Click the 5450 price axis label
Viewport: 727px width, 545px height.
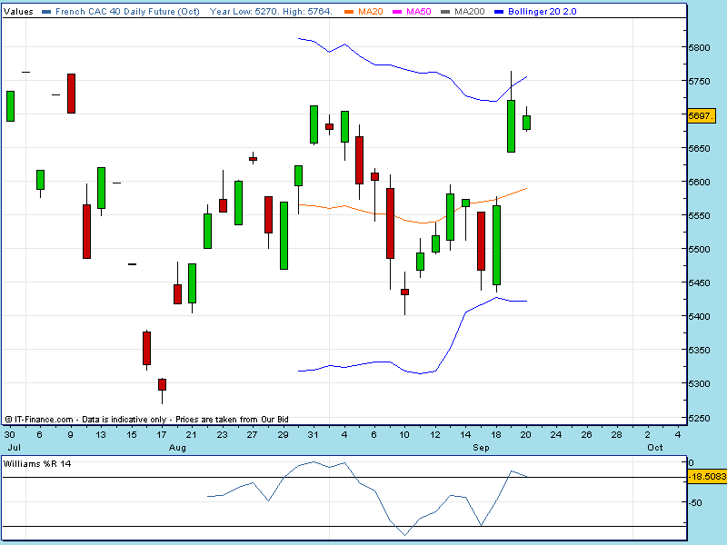699,283
